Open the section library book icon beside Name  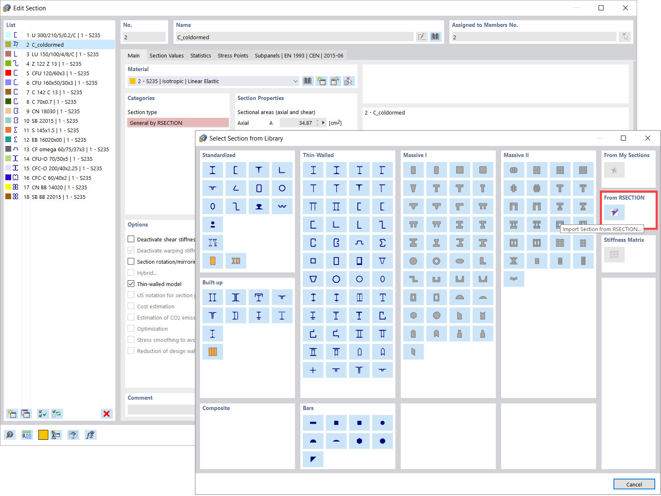(x=435, y=37)
